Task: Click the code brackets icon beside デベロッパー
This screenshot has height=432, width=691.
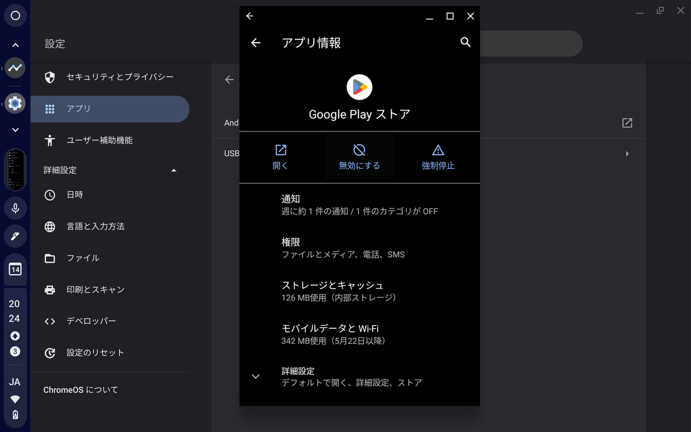Action: pos(50,321)
